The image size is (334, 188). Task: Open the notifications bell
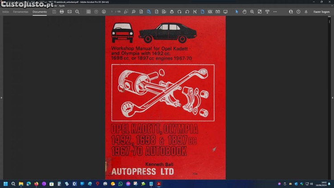306,12
